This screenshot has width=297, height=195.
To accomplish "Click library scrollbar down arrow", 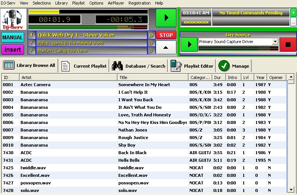I will (x=291, y=190).
